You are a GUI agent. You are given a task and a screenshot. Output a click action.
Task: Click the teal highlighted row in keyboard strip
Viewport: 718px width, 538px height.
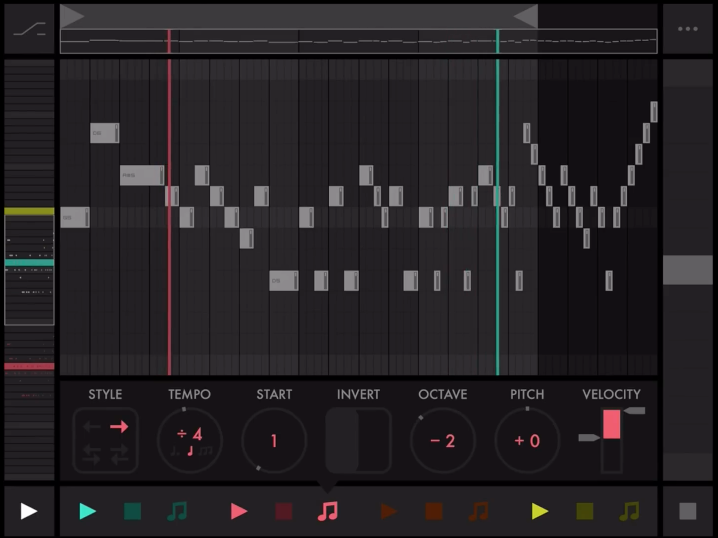coord(29,263)
